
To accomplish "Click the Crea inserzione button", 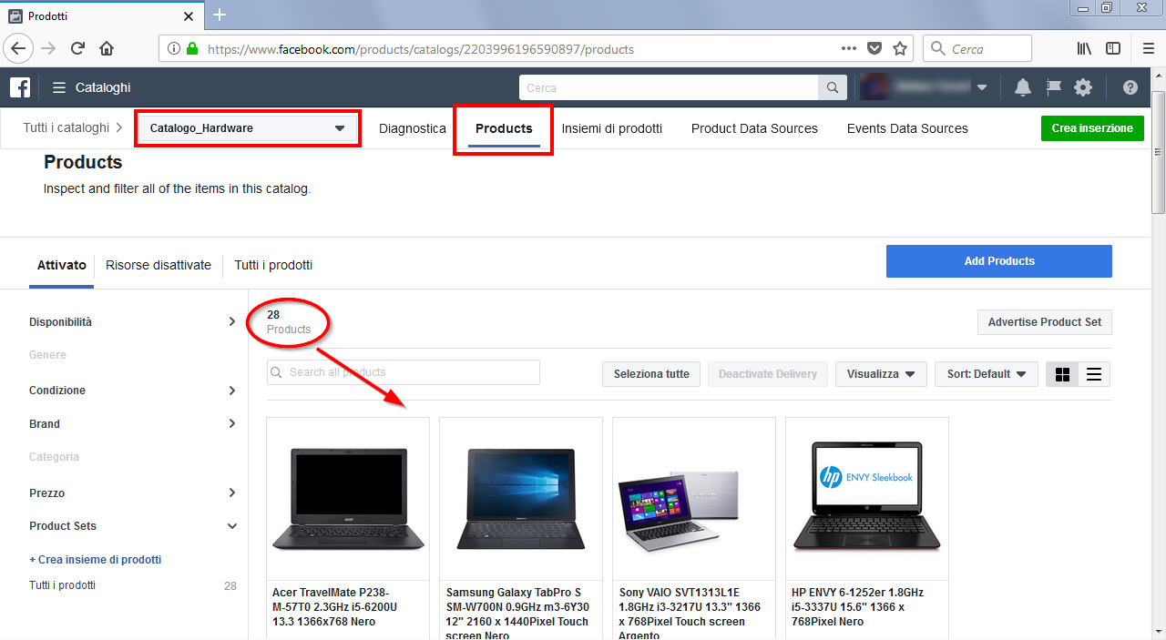I will (1092, 128).
